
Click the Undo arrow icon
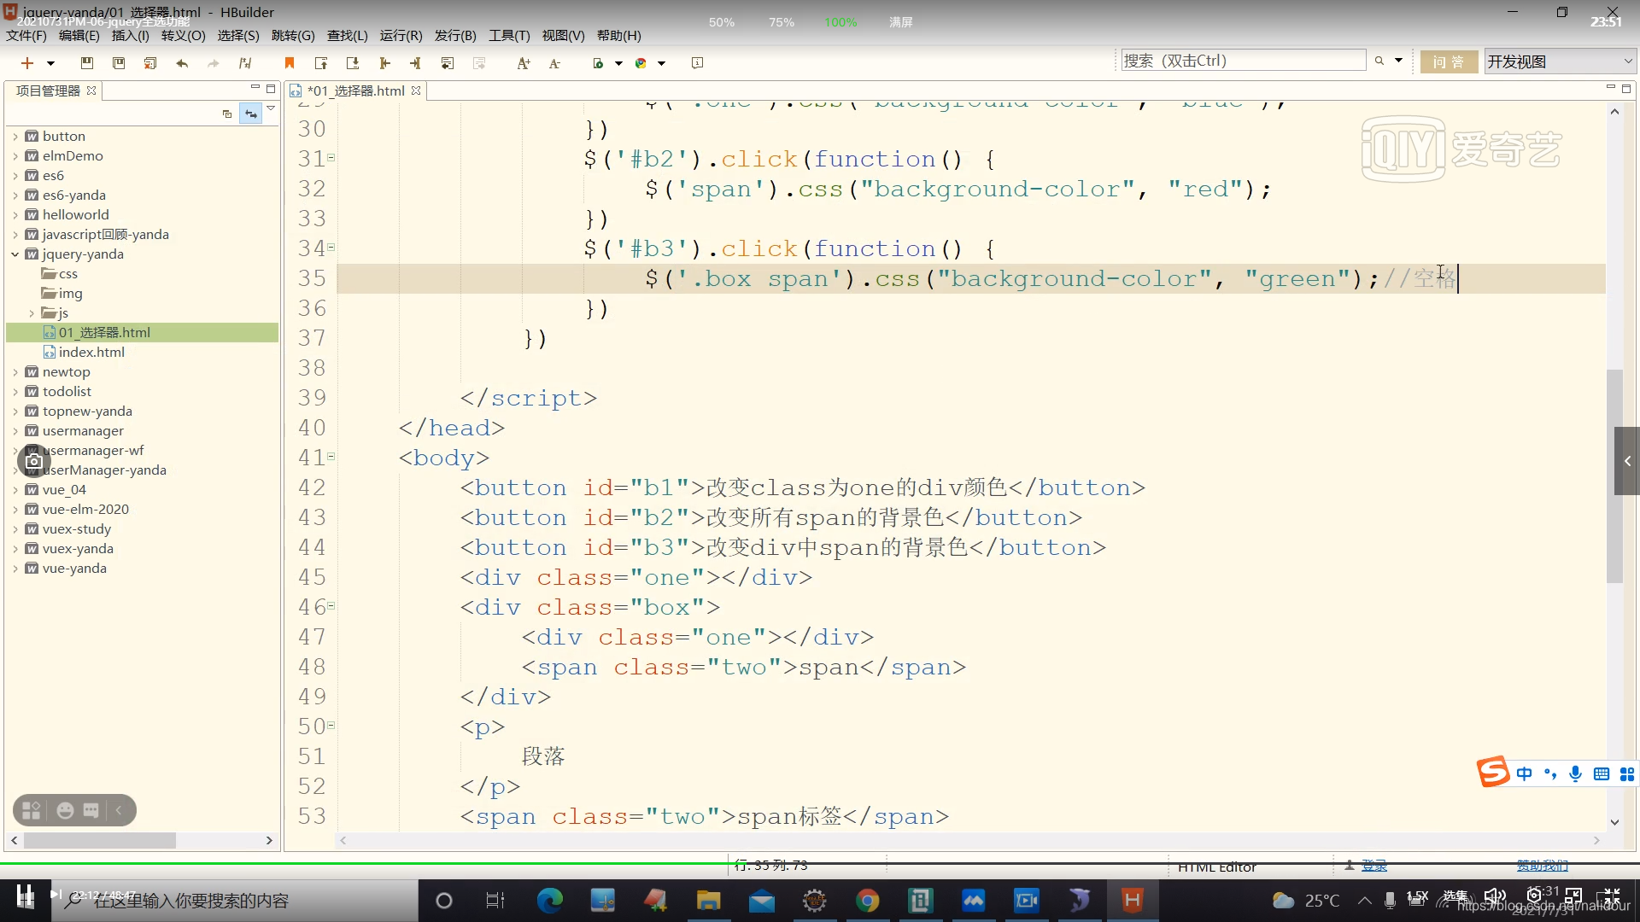click(182, 63)
